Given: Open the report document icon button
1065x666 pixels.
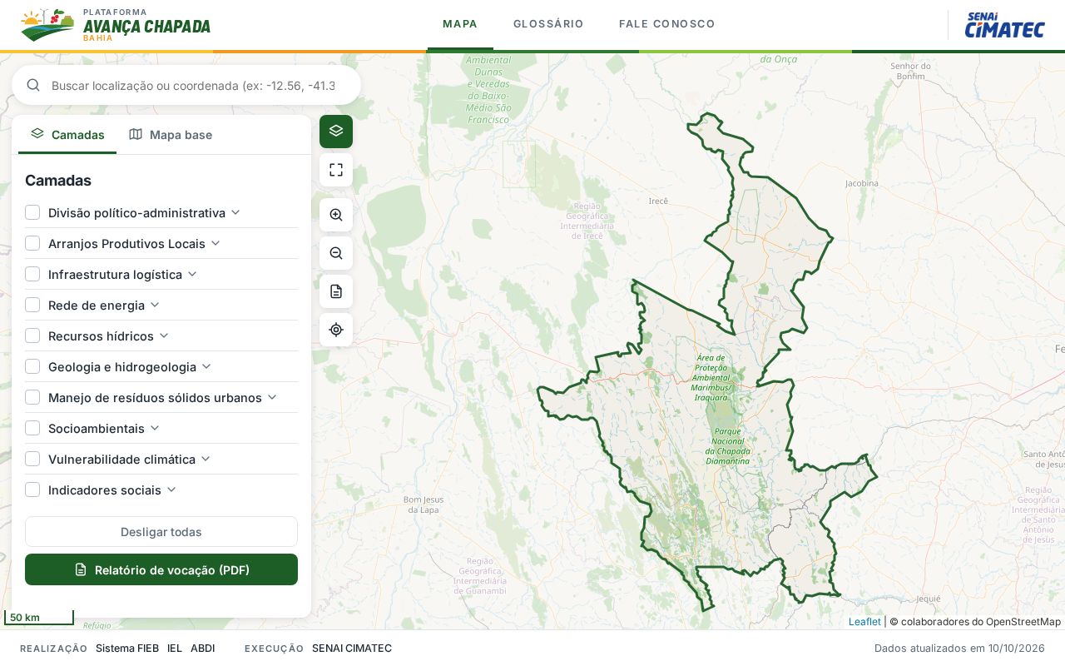Looking at the screenshot, I should 336,291.
